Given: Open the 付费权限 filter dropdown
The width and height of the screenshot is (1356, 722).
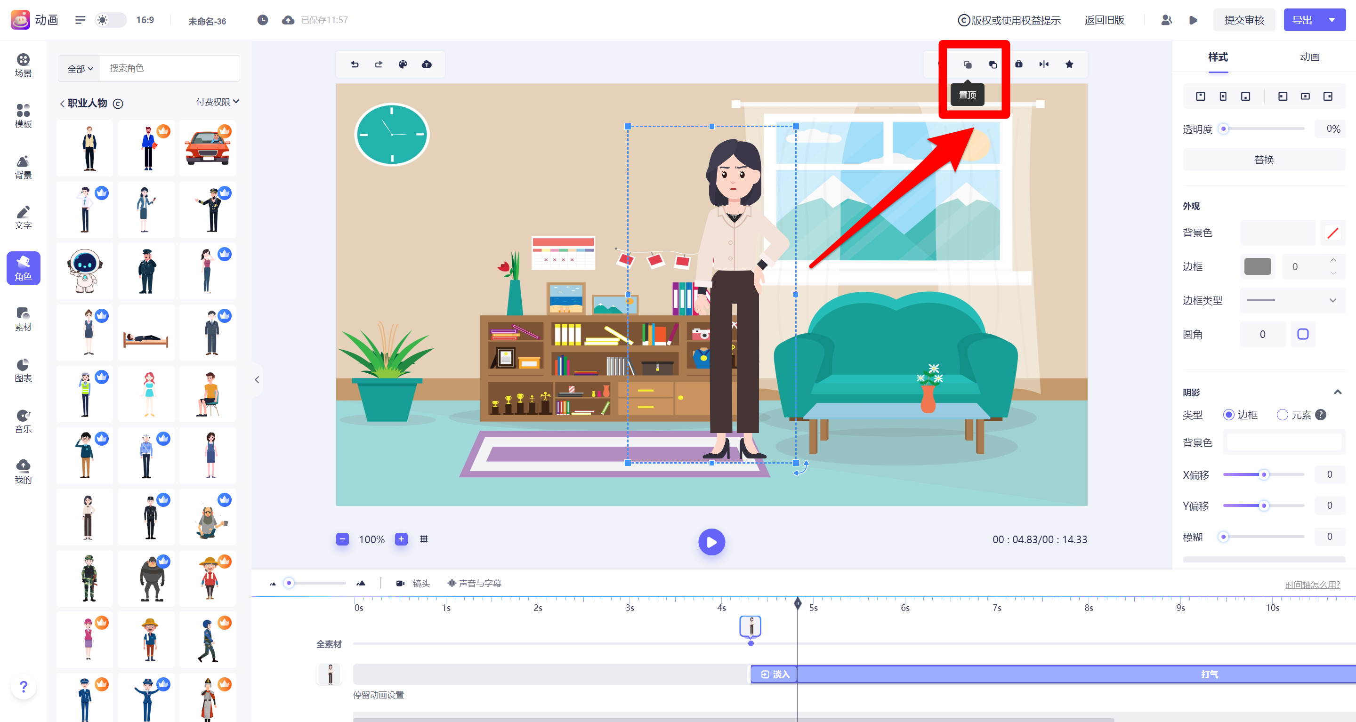Looking at the screenshot, I should 218,102.
